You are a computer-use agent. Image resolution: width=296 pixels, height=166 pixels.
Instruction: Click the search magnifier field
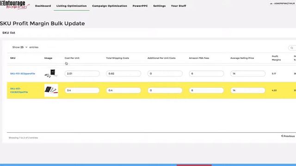pos(292,48)
